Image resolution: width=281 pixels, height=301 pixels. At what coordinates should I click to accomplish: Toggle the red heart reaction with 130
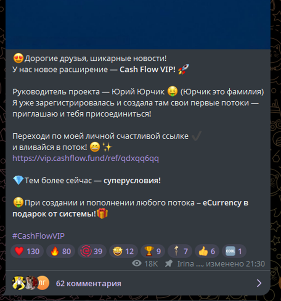(27, 251)
